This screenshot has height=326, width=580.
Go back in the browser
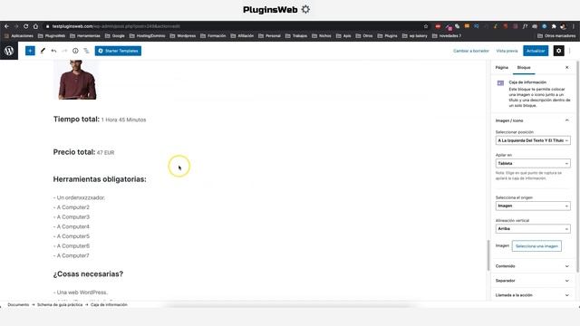[6, 26]
